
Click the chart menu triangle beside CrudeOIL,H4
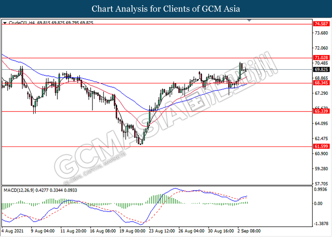click(x=5, y=23)
